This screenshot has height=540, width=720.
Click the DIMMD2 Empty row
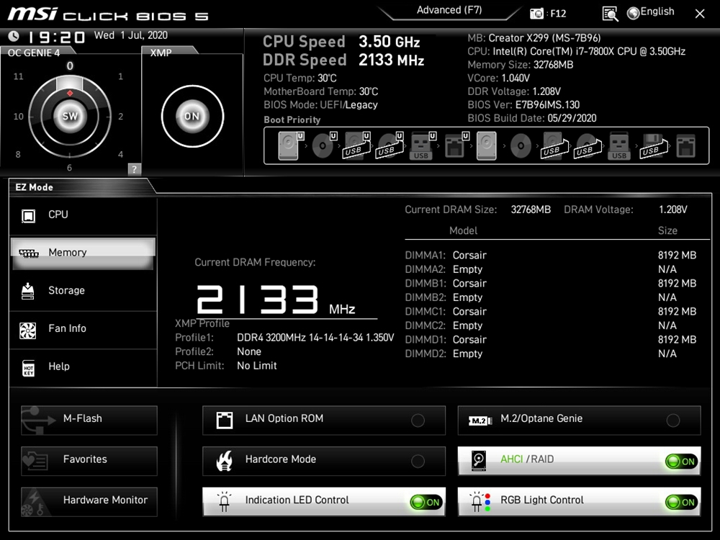click(551, 354)
